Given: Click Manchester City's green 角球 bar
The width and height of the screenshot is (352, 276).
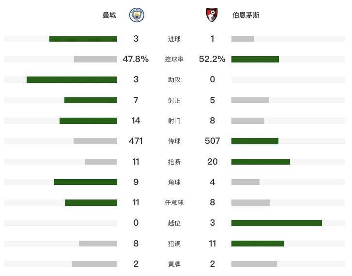Looking at the screenshot, I should (86, 182).
